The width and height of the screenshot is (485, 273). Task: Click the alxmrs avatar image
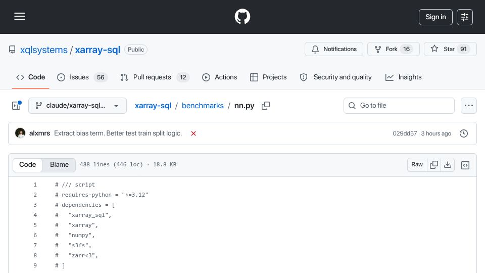click(x=20, y=133)
